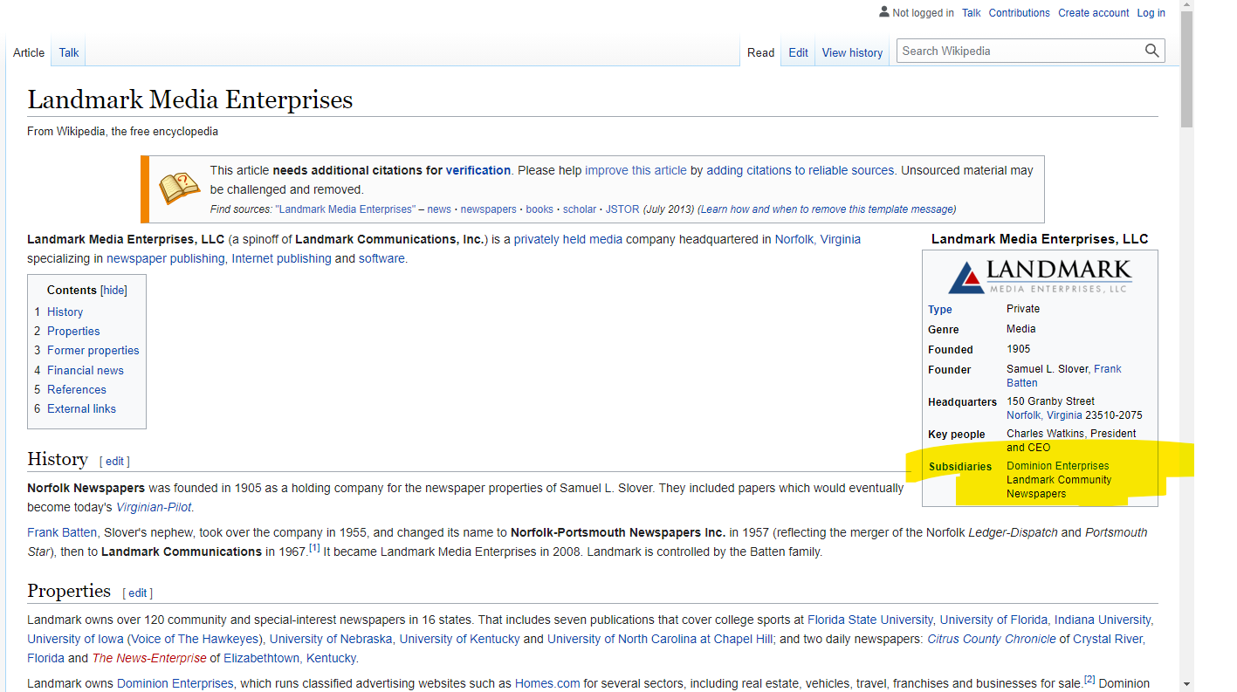Open Voice of The Hawkeyes link

194,639
